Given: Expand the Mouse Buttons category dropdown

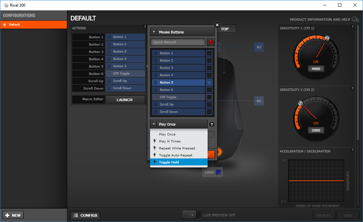Looking at the screenshot, I should (x=182, y=32).
